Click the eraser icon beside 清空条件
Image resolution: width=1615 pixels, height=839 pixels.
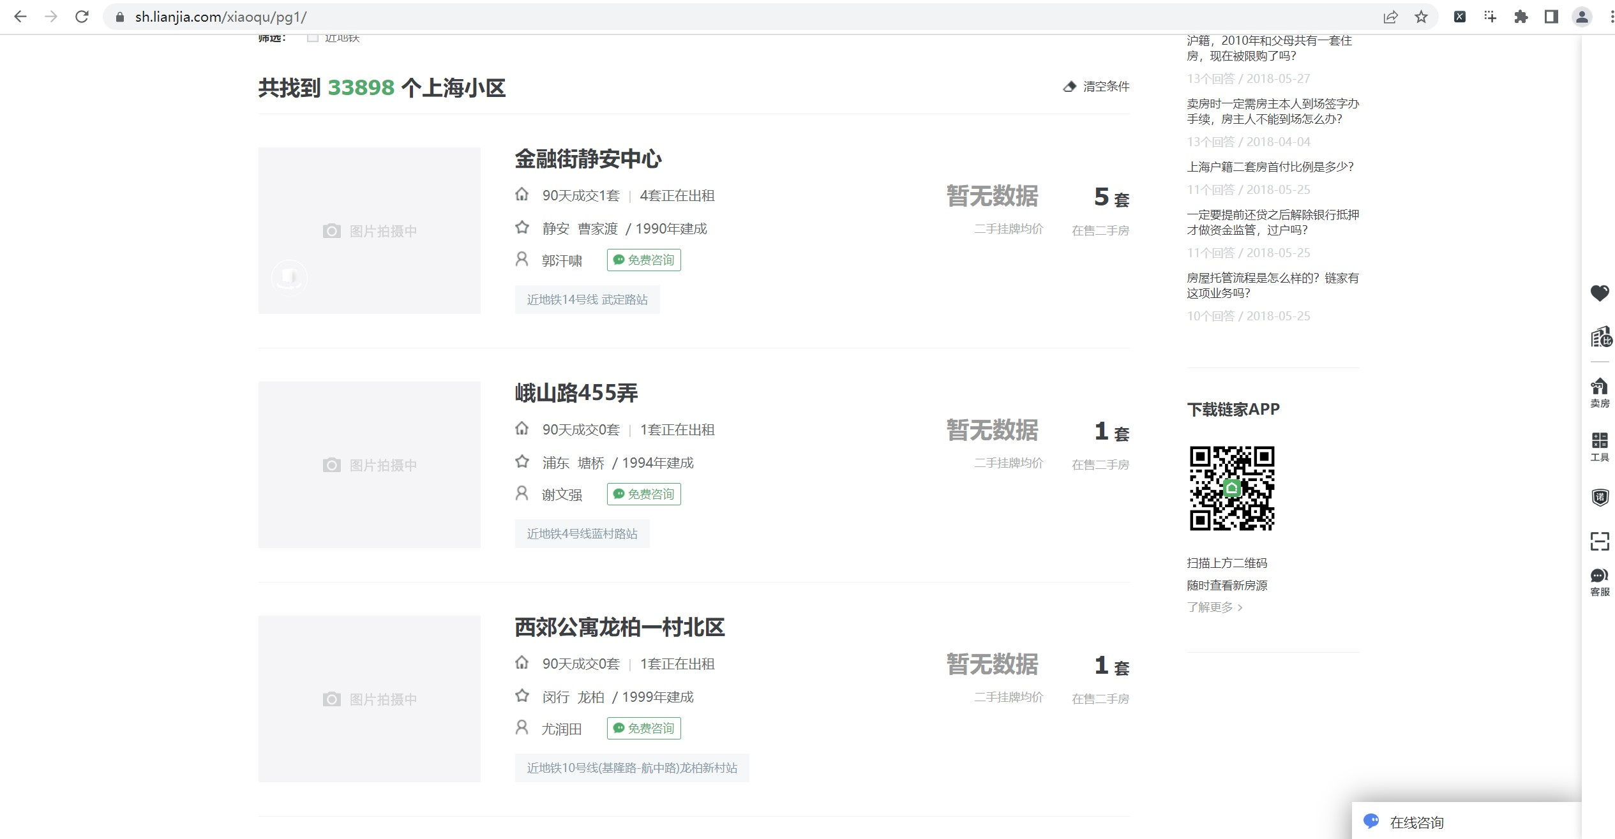1069,87
